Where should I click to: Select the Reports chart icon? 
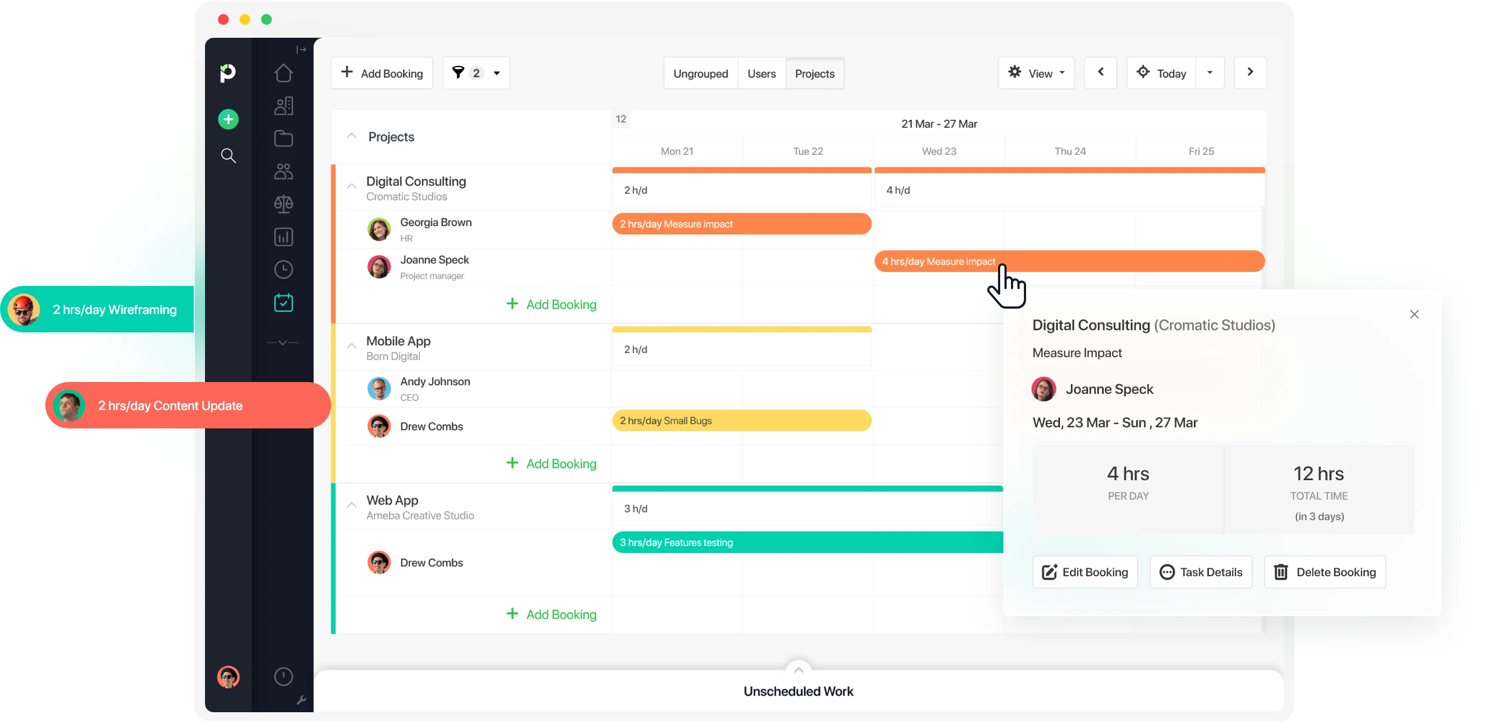coord(284,236)
